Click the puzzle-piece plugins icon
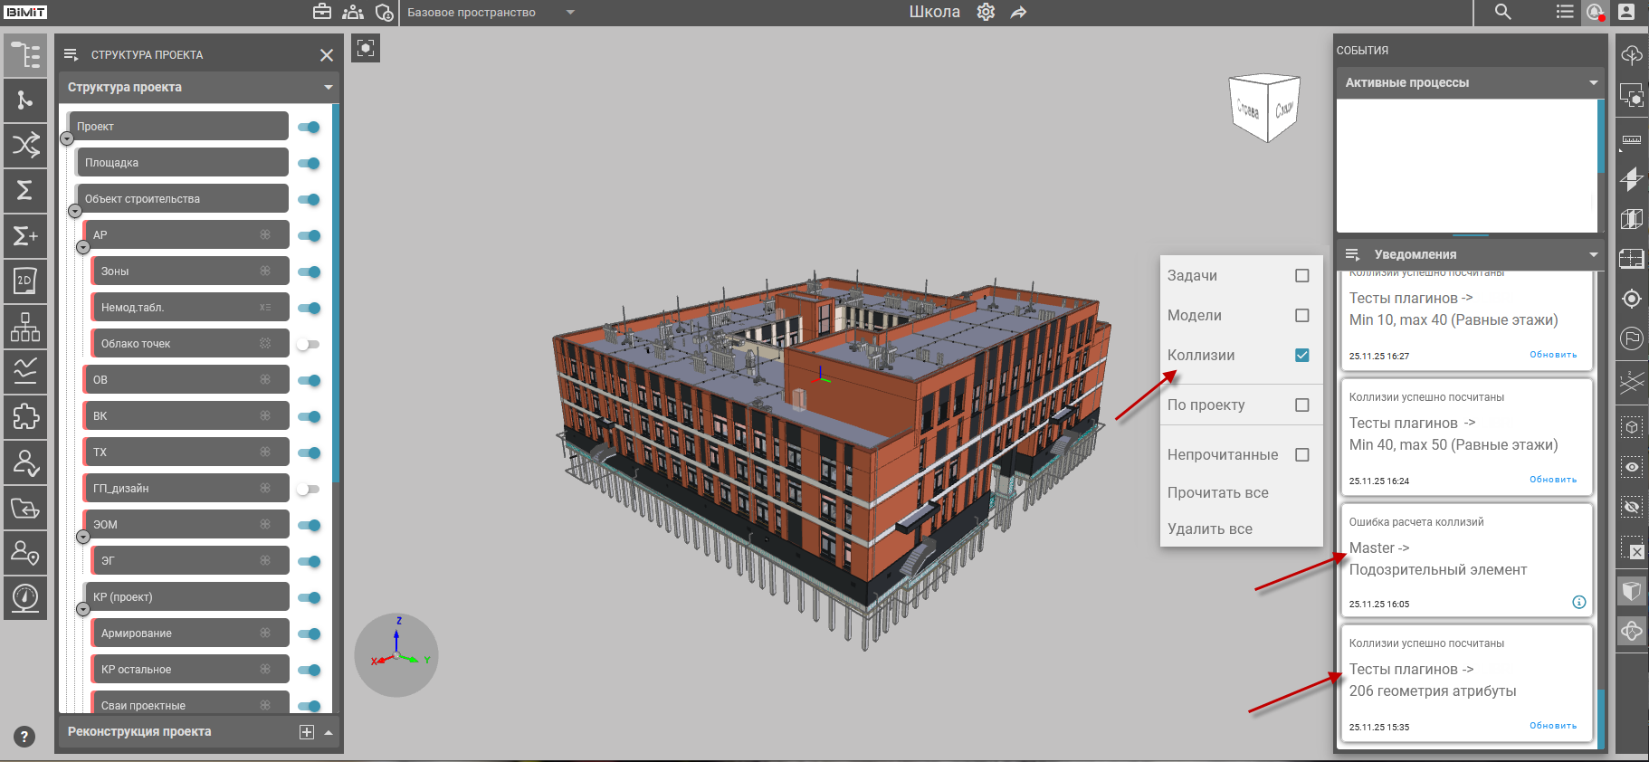 click(x=24, y=416)
